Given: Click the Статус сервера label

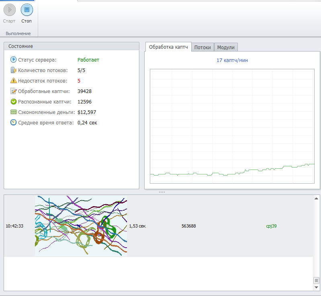Looking at the screenshot, I should (37, 60).
